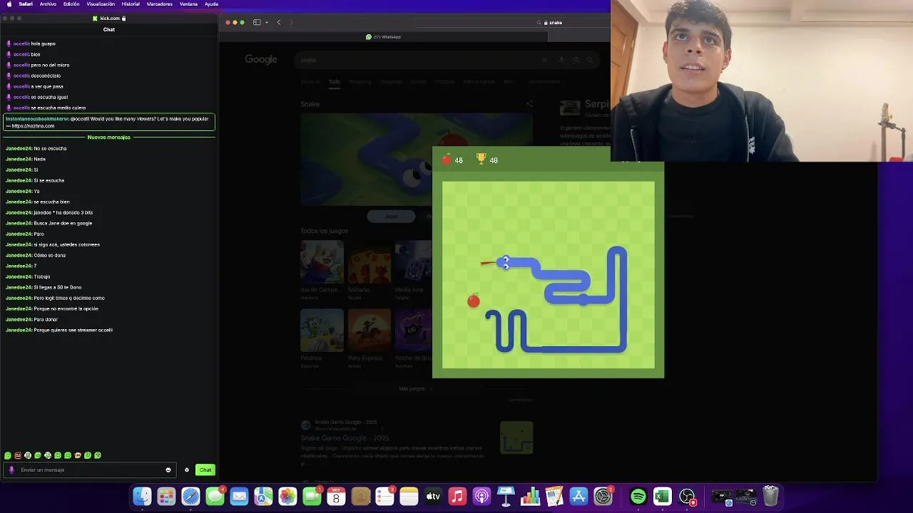Open Spotify in the dock
Image resolution: width=913 pixels, height=513 pixels.
(638, 496)
